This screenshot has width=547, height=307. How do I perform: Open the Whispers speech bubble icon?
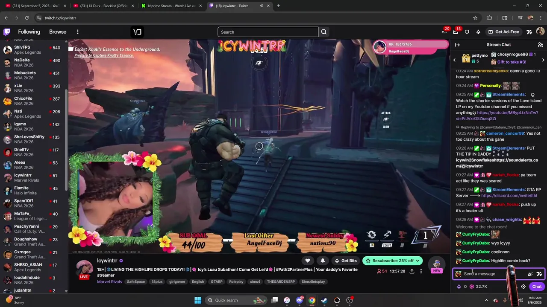(467, 32)
